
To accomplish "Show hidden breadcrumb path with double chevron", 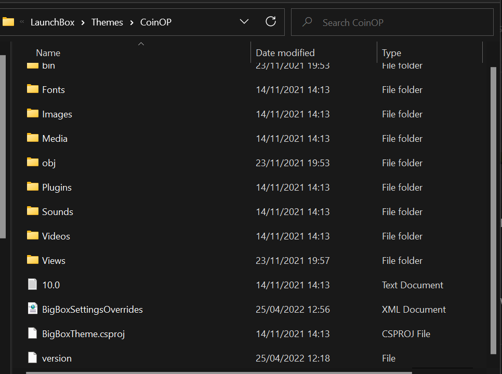I will click(22, 22).
